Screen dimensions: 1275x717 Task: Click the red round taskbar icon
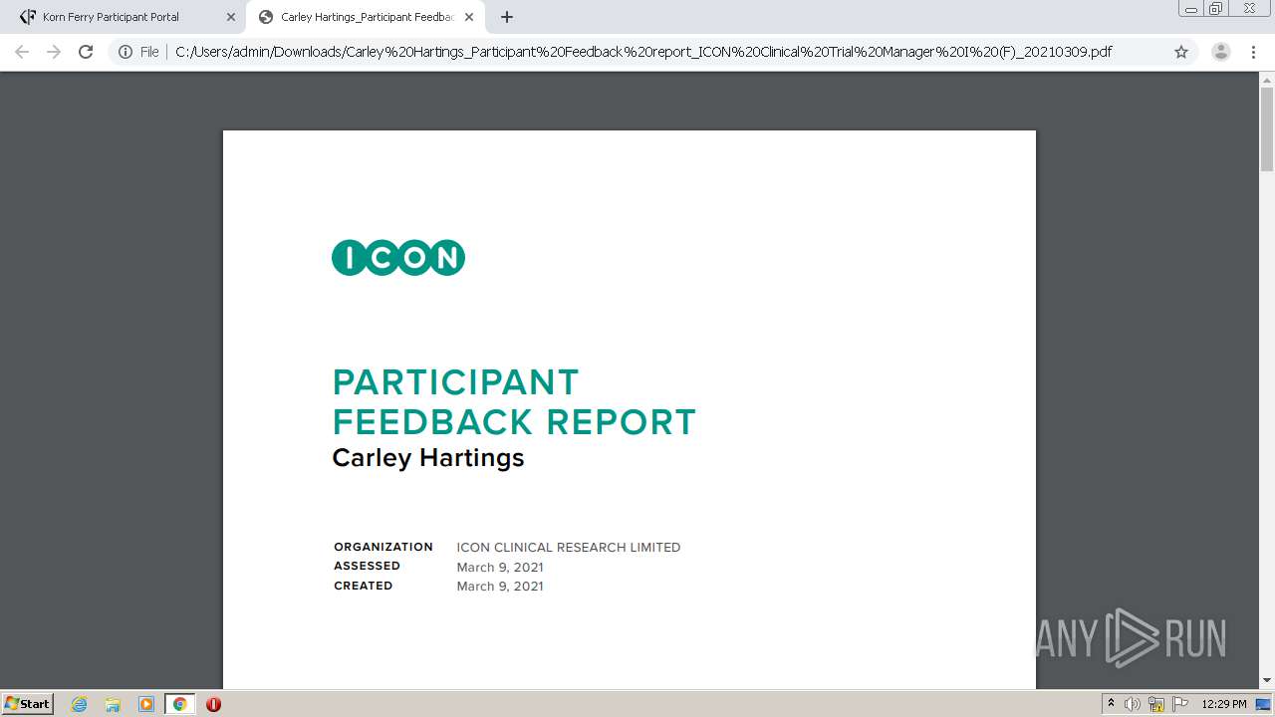(213, 704)
